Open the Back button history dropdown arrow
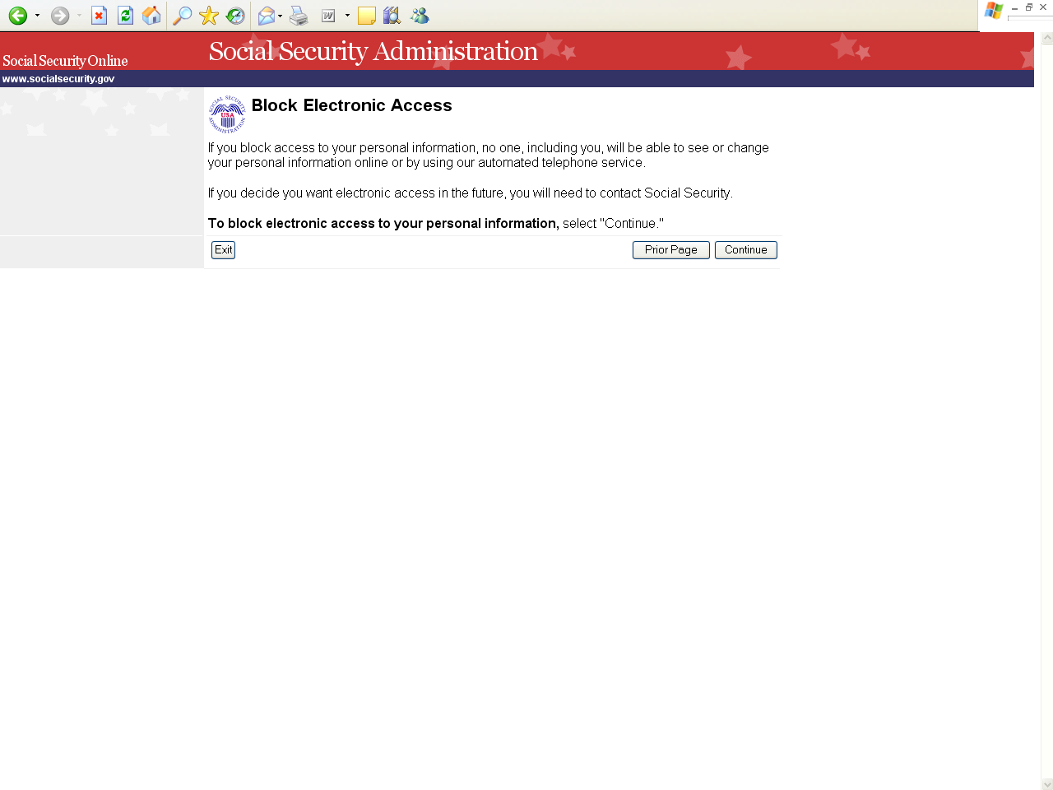Viewport: 1053px width, 790px height. pos(37,16)
